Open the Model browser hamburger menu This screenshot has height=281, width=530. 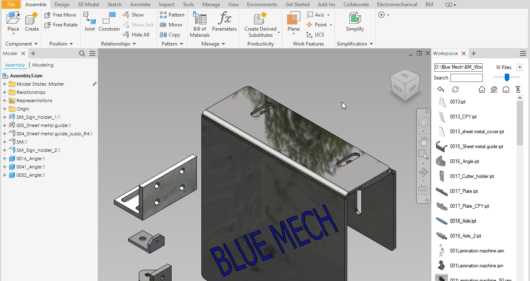92,53
